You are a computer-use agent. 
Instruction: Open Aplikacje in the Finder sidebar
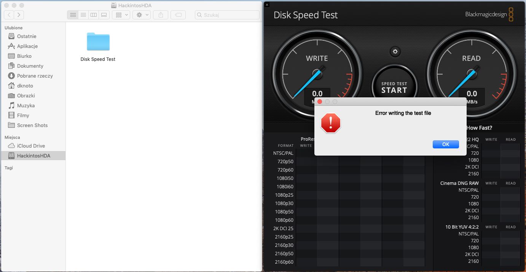click(x=27, y=46)
